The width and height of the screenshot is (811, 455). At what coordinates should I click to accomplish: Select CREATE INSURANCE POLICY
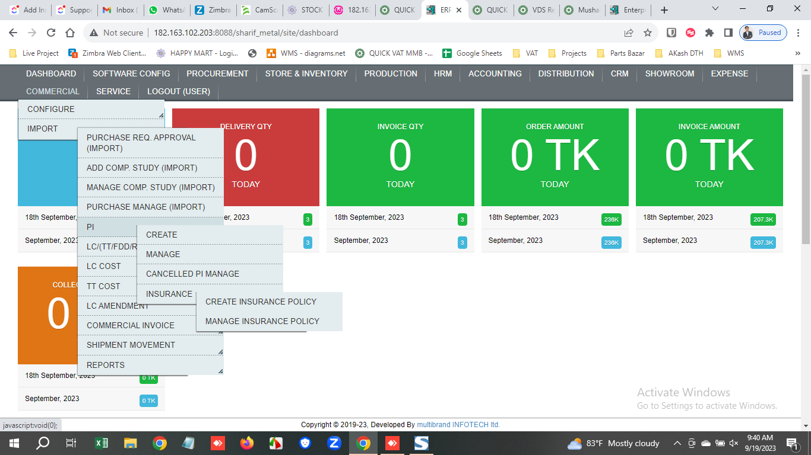click(270, 302)
